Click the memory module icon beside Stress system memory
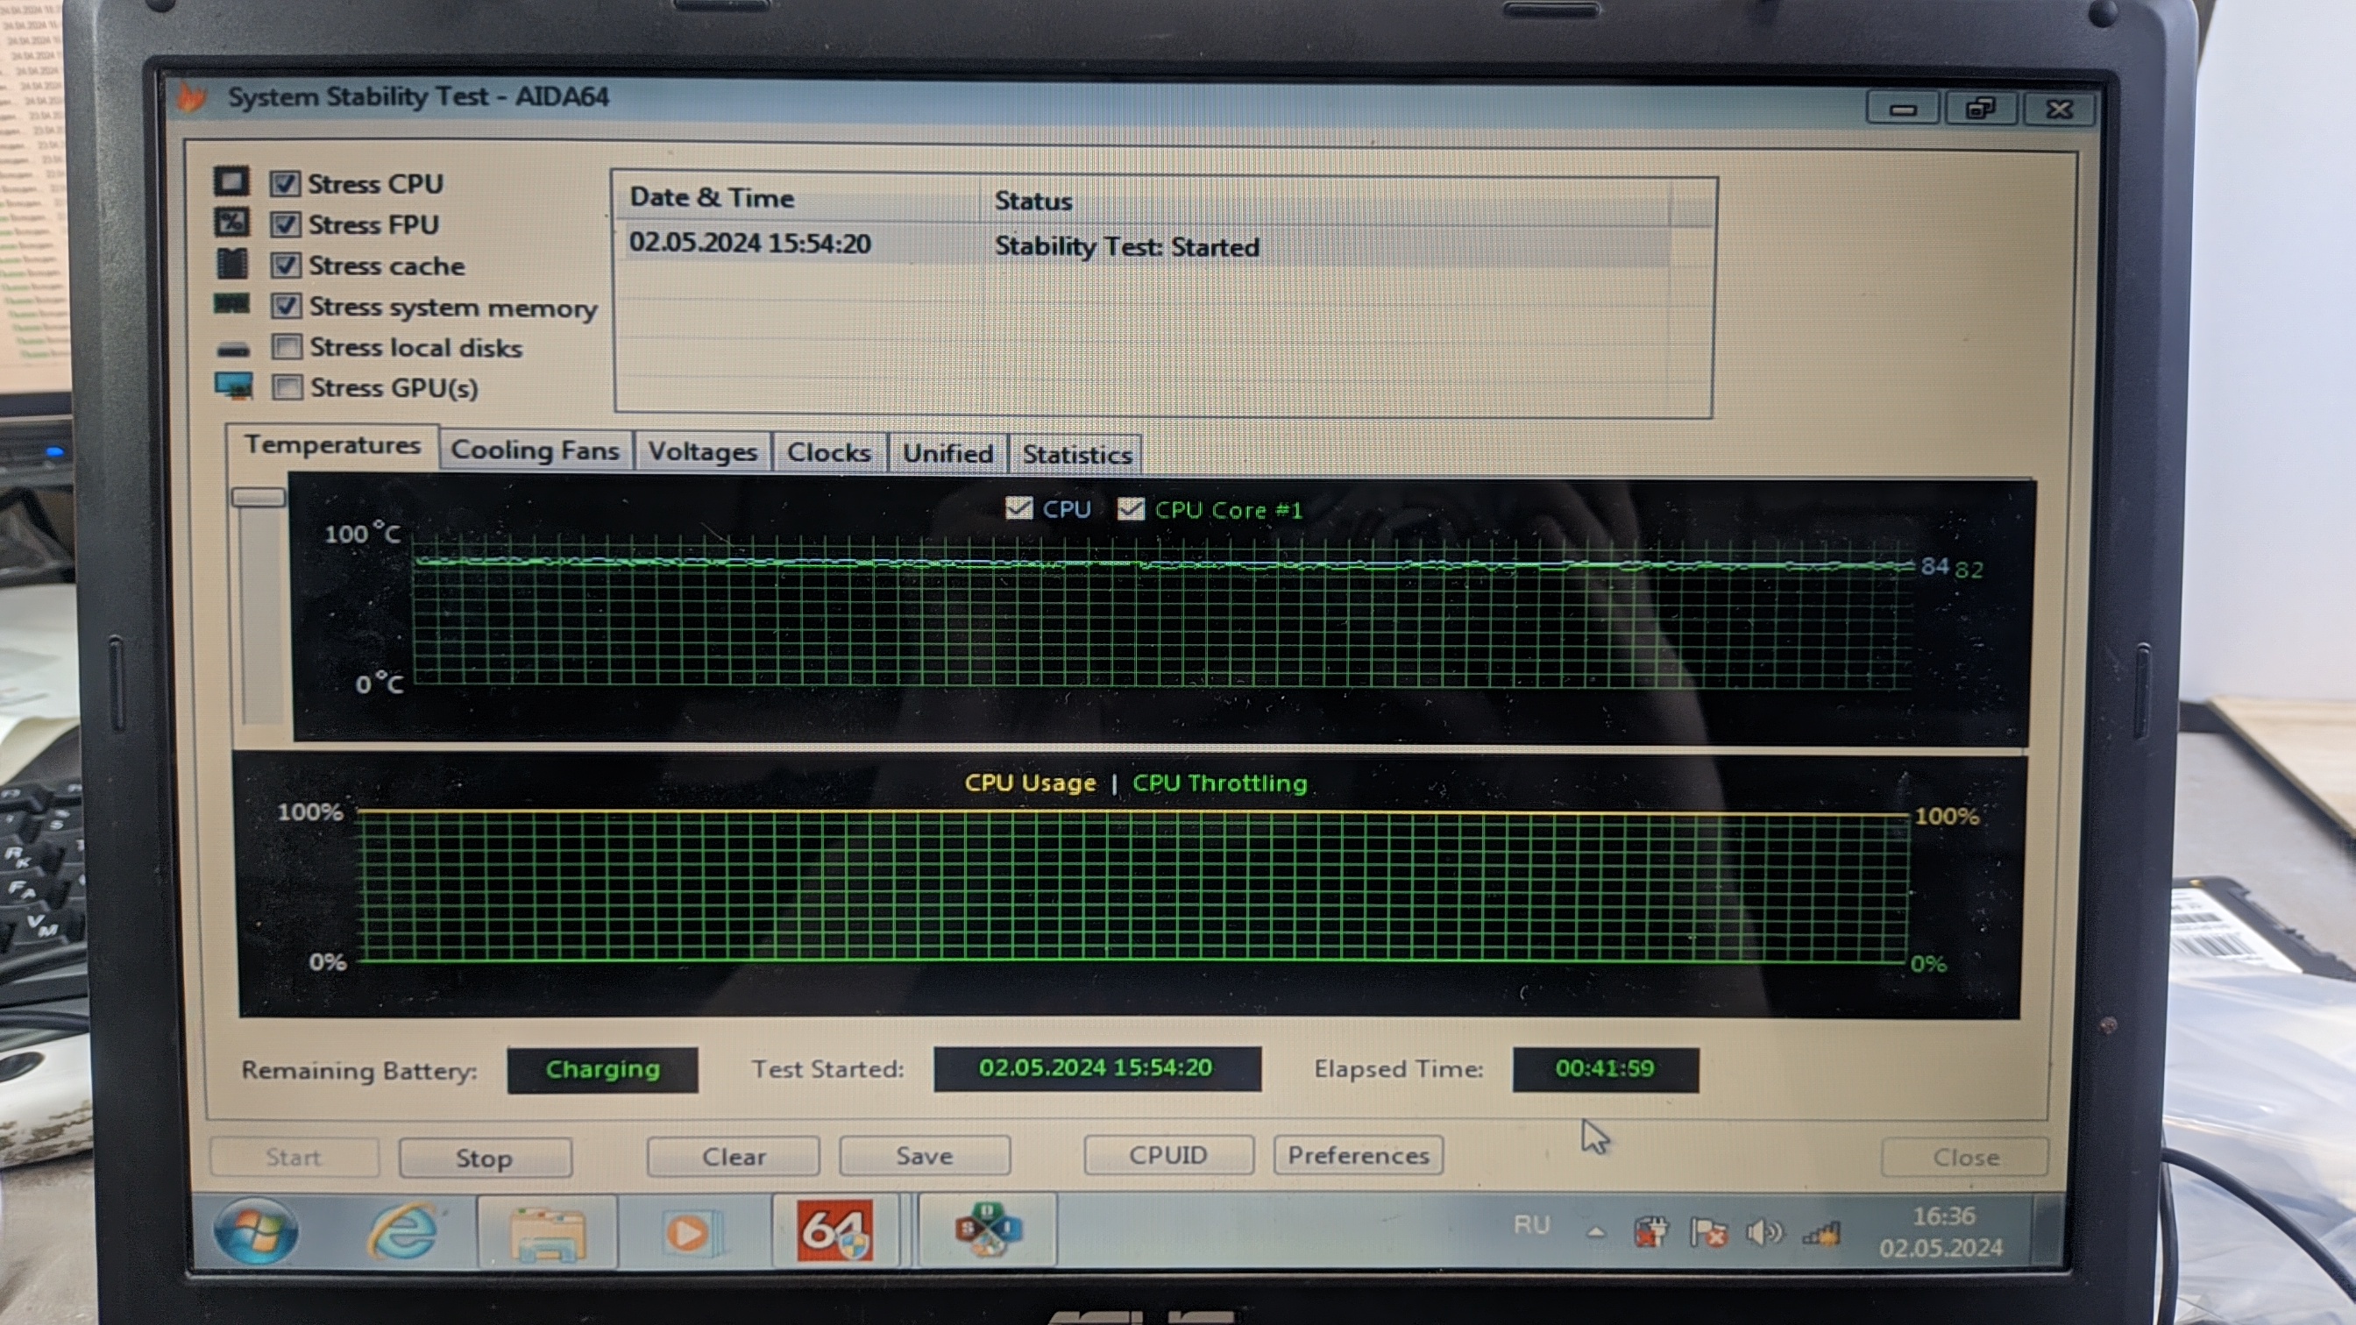 (231, 304)
